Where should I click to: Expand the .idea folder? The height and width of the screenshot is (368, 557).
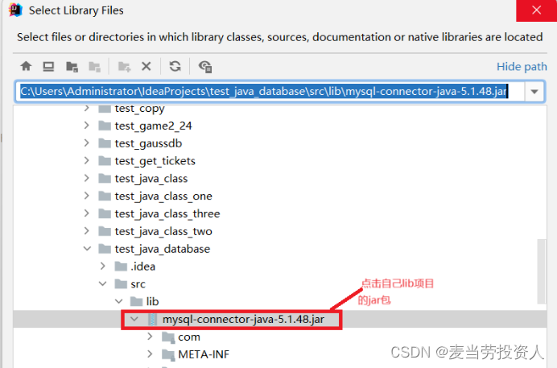tap(103, 266)
